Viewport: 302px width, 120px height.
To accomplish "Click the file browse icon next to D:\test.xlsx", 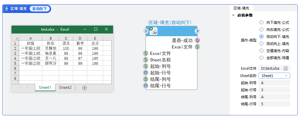I will click(x=286, y=68).
